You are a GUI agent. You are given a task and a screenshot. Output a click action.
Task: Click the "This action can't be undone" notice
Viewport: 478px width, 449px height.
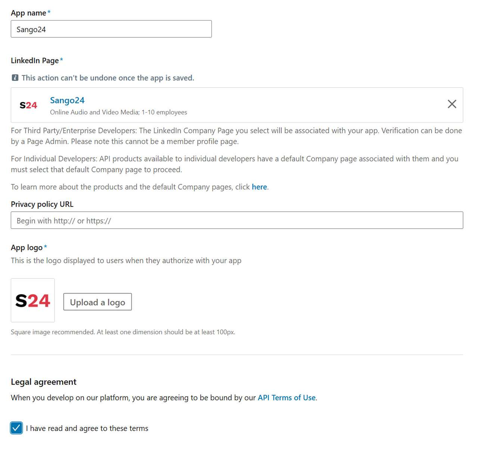[108, 78]
